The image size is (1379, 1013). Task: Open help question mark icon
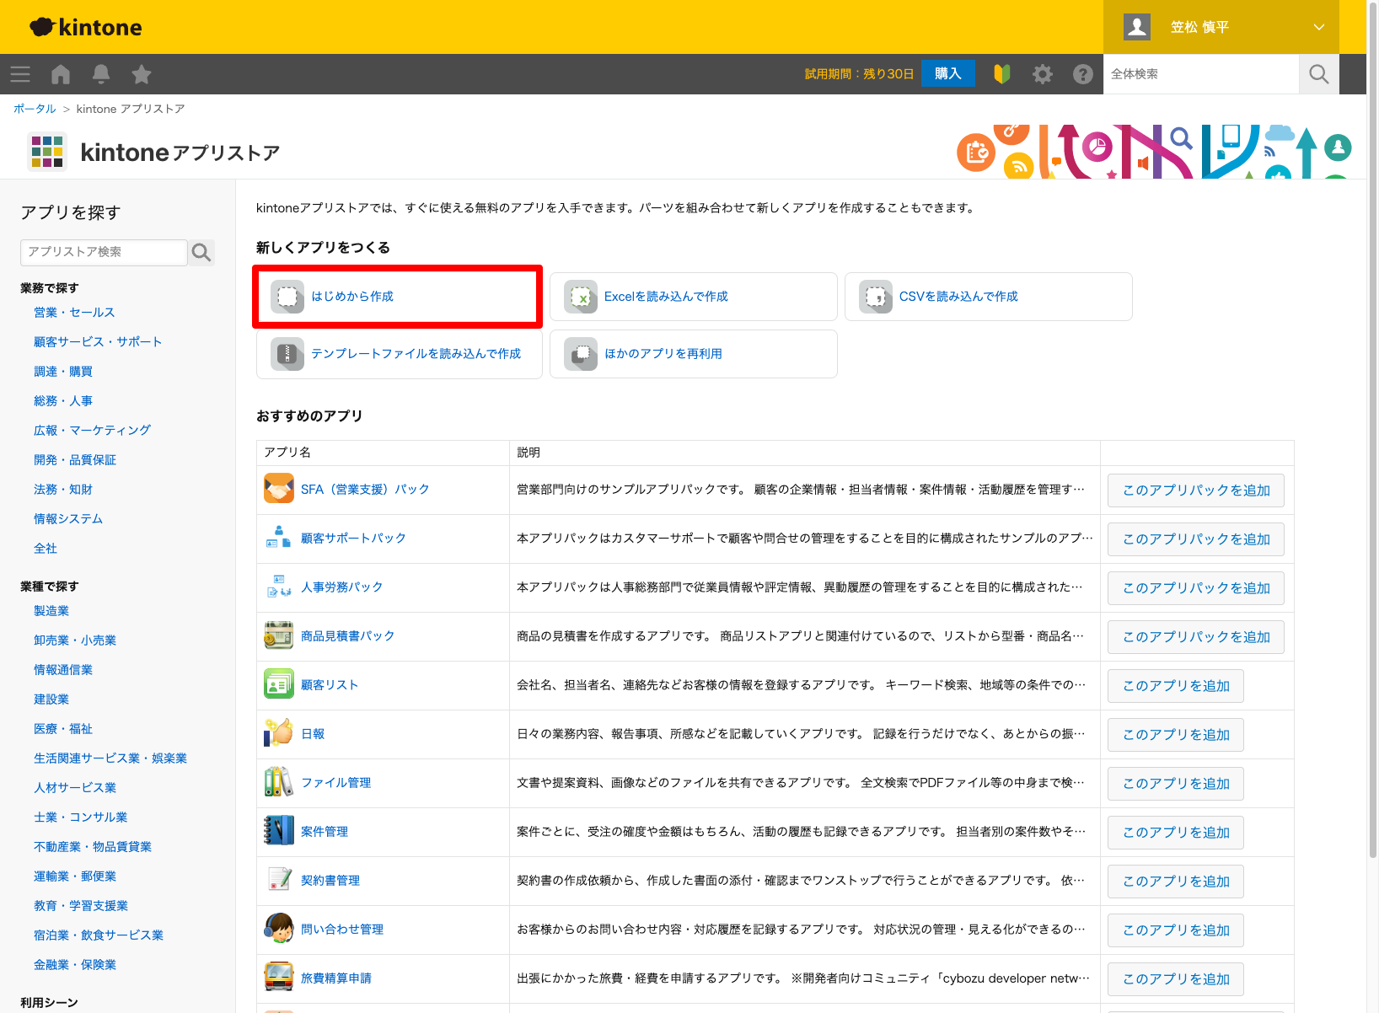point(1083,74)
